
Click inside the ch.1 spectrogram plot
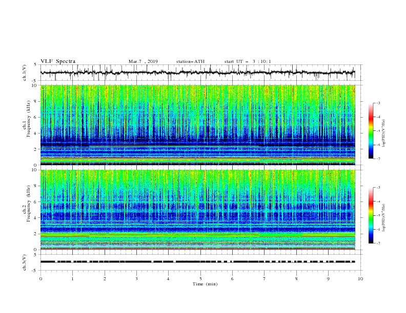coord(197,125)
